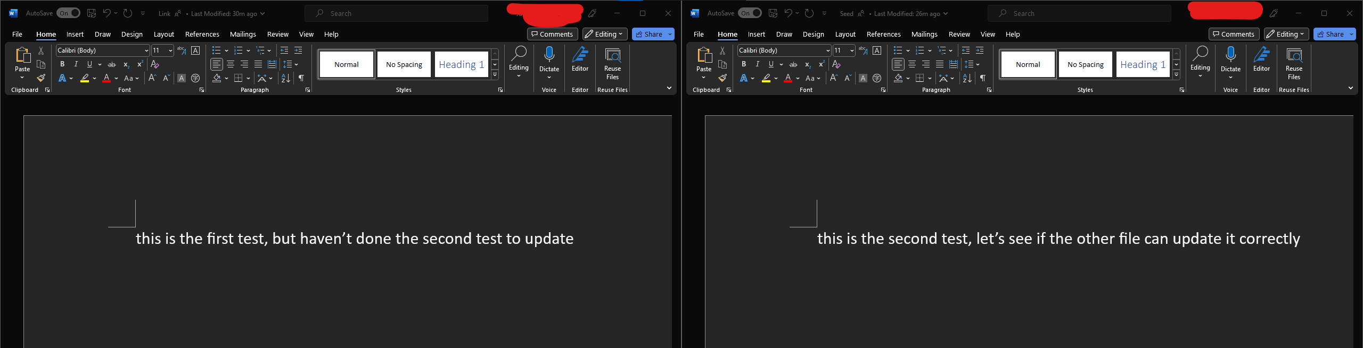Image resolution: width=1363 pixels, height=348 pixels.
Task: Open Insert tab in the Link window
Action: (75, 34)
